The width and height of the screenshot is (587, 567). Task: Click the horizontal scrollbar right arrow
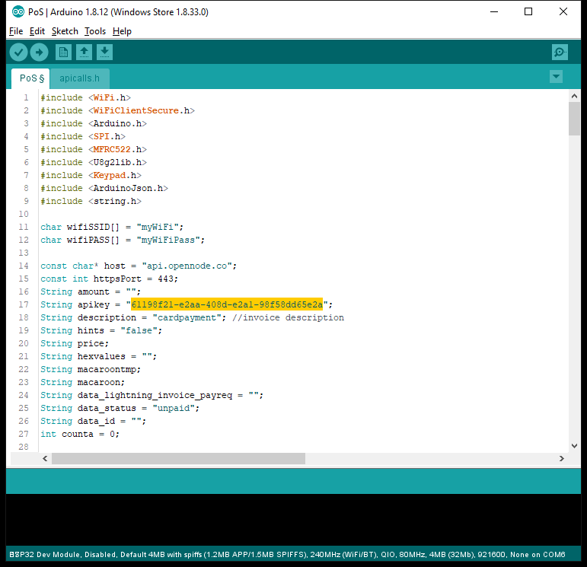click(561, 458)
